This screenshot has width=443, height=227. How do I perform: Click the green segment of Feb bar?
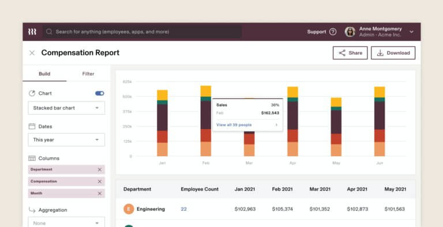pyautogui.click(x=206, y=99)
